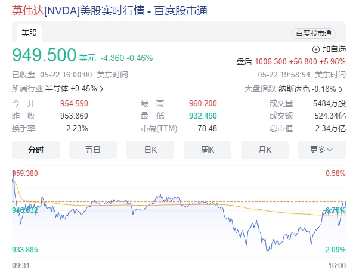This screenshot has width=359, height=273.
Task: Click the chart percent label 0.58%
Action: [336, 173]
